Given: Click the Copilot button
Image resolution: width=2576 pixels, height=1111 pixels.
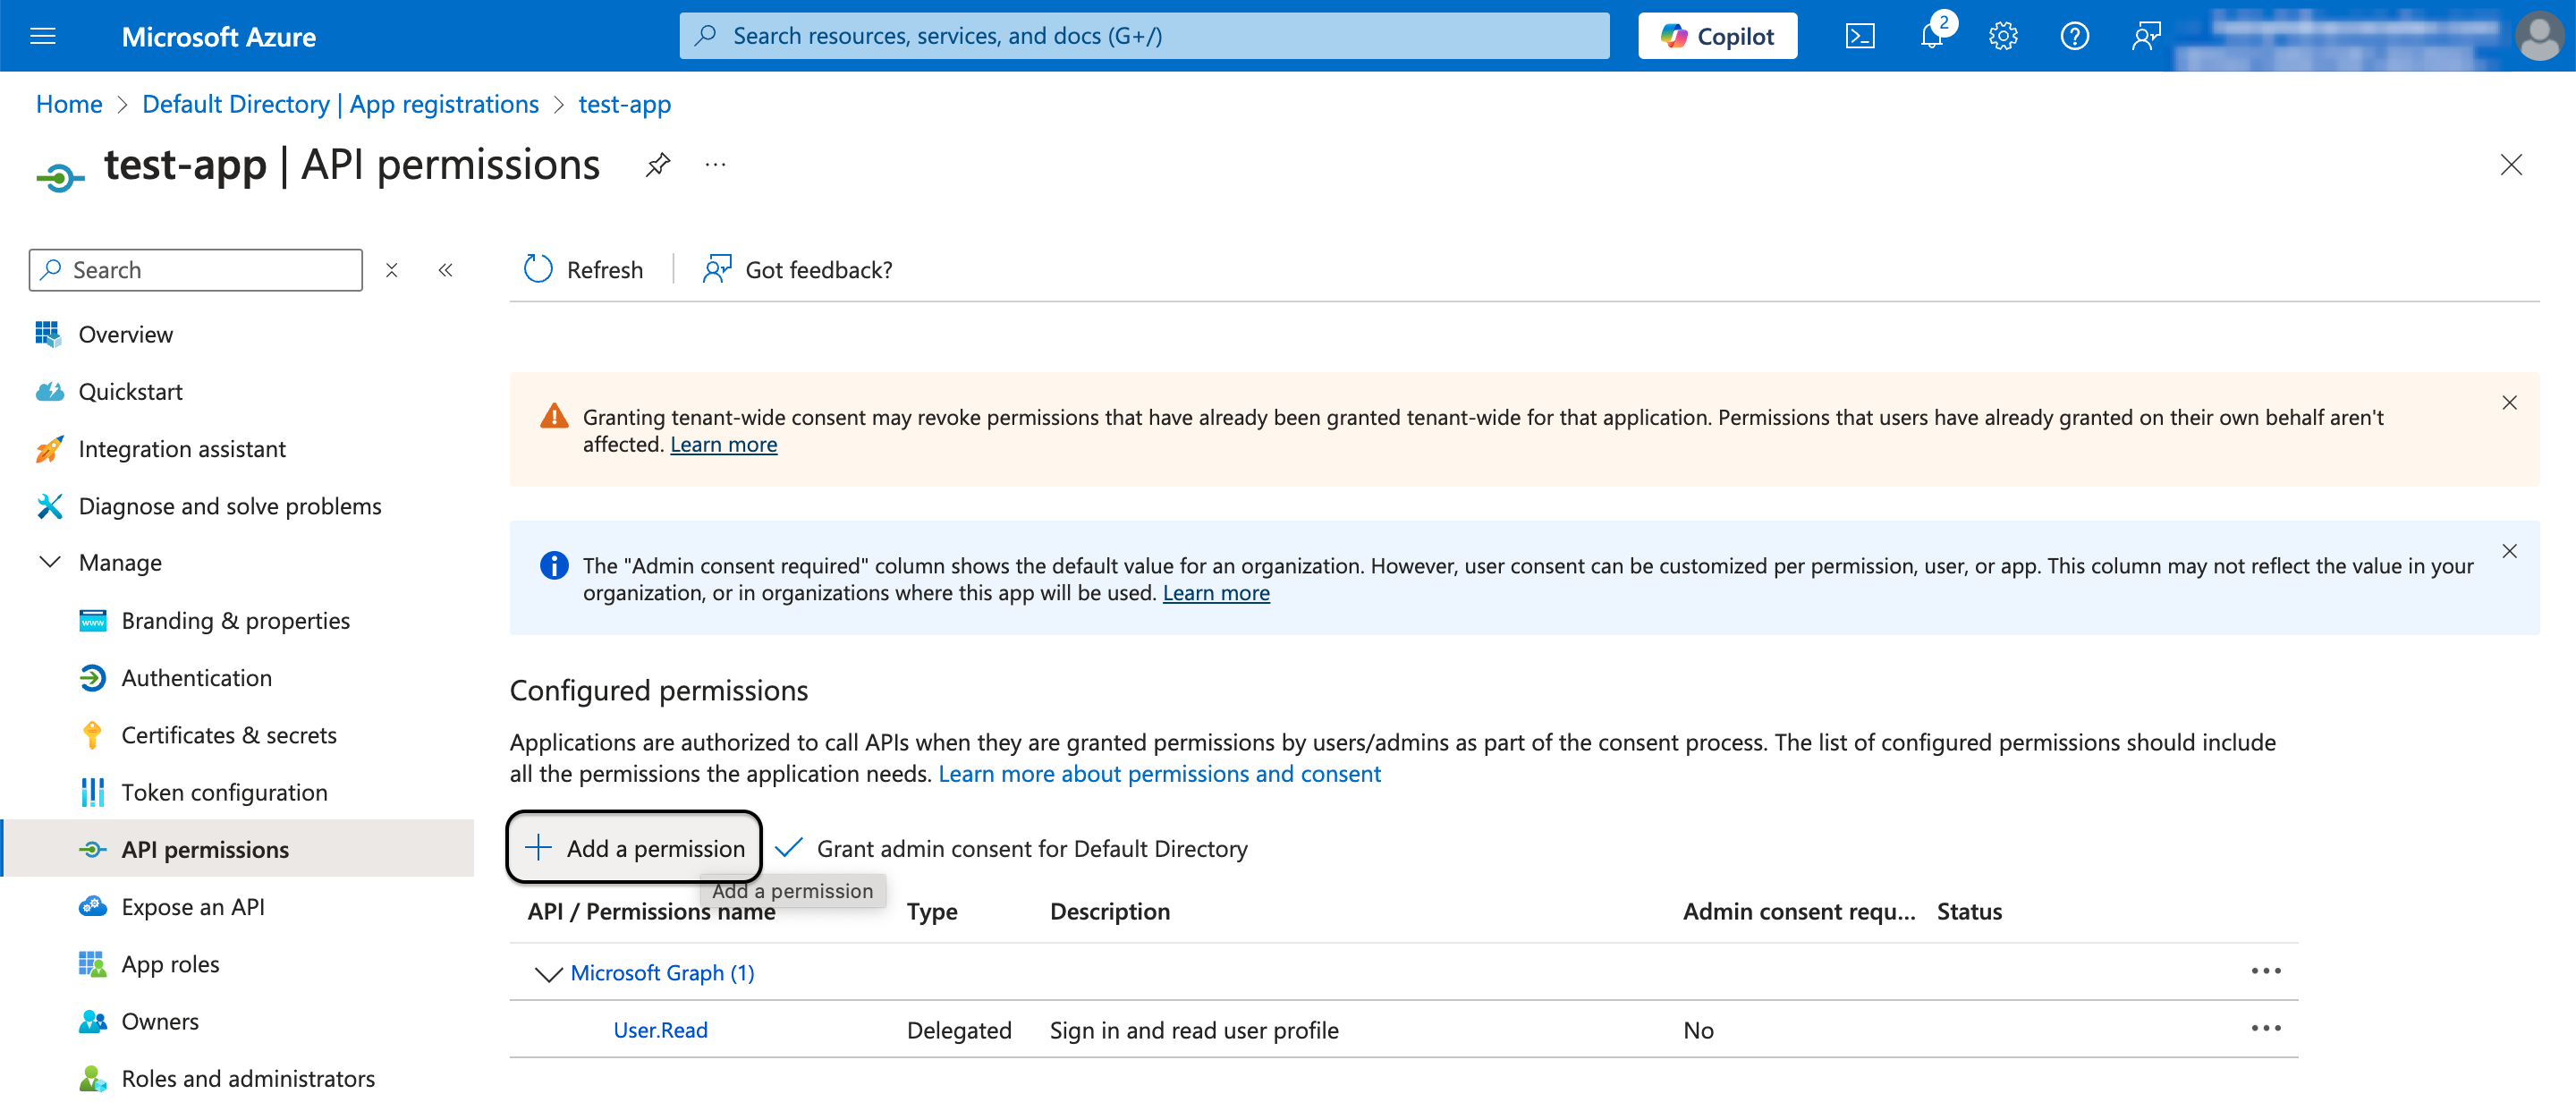Looking at the screenshot, I should tap(1717, 36).
